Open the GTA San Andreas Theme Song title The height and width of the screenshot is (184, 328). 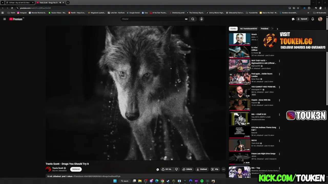tap(264, 129)
